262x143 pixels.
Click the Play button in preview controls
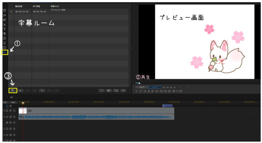[153, 91]
